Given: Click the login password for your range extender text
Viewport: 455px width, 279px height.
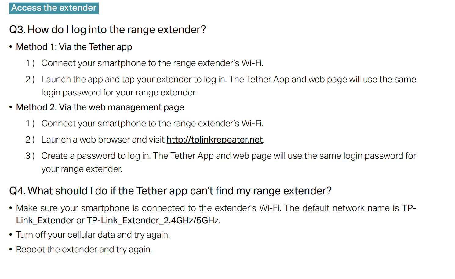Looking at the screenshot, I should click(119, 93).
